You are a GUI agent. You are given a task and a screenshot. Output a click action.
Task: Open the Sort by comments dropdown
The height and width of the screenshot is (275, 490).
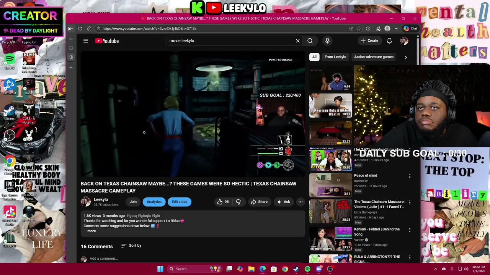131,246
